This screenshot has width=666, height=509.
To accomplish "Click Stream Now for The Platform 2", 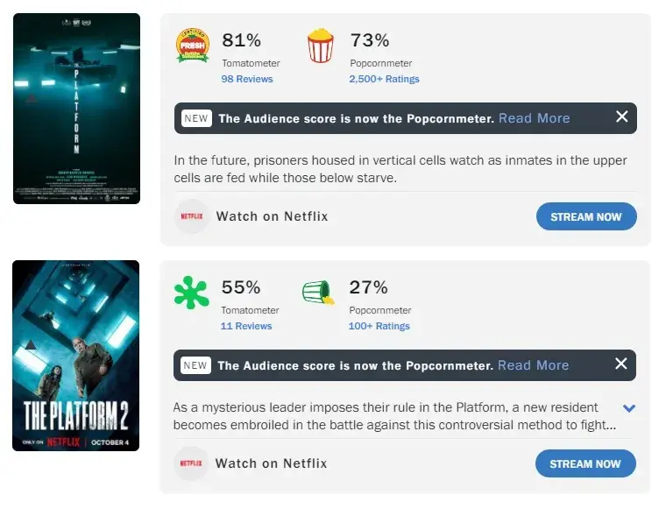I will coord(585,463).
